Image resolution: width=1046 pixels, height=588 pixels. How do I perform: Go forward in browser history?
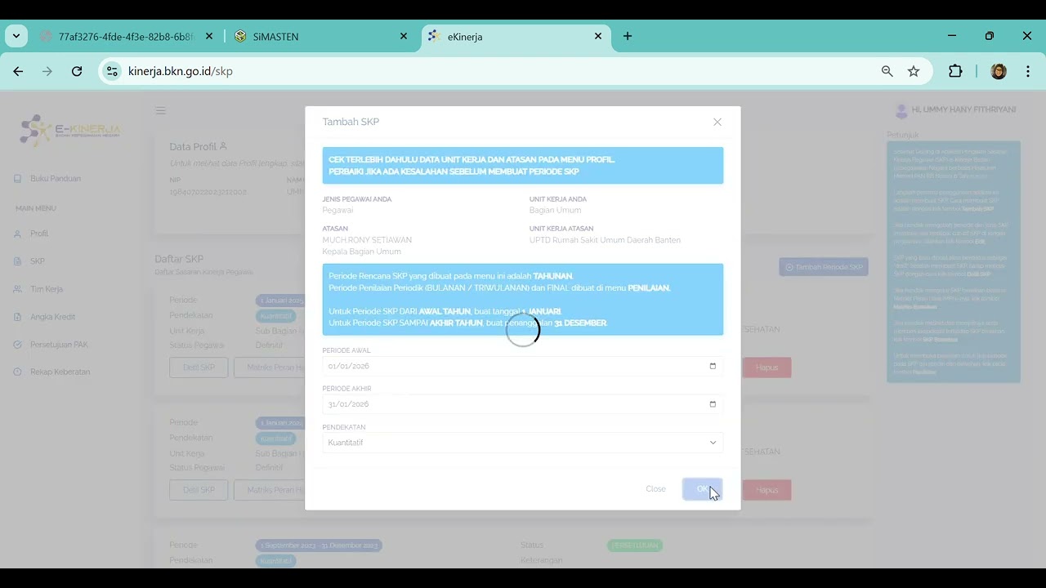[x=47, y=72]
